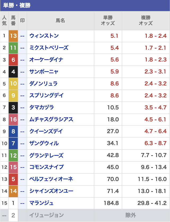Screen dimensions: 170x222
Task: Click the win odds 184.8 value
Action: tap(111, 203)
